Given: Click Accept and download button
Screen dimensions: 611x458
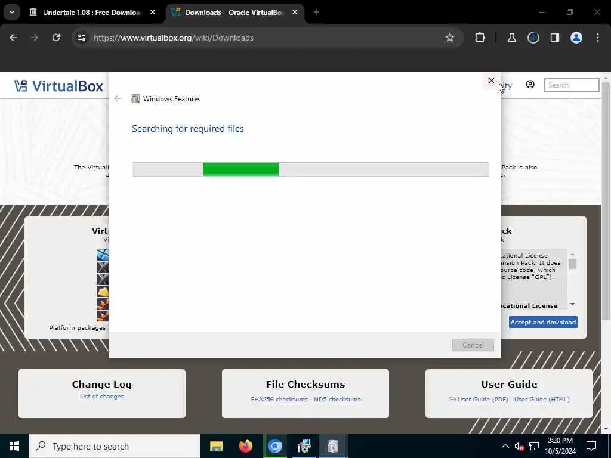Looking at the screenshot, I should pos(543,322).
